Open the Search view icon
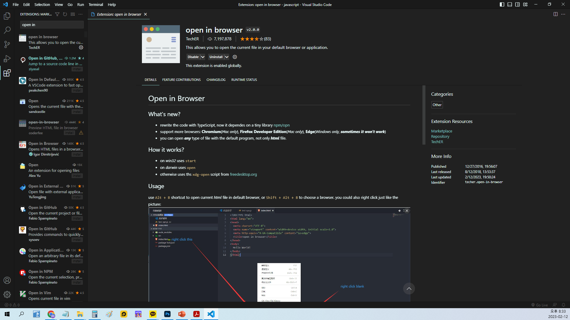The height and width of the screenshot is (320, 570). click(7, 30)
